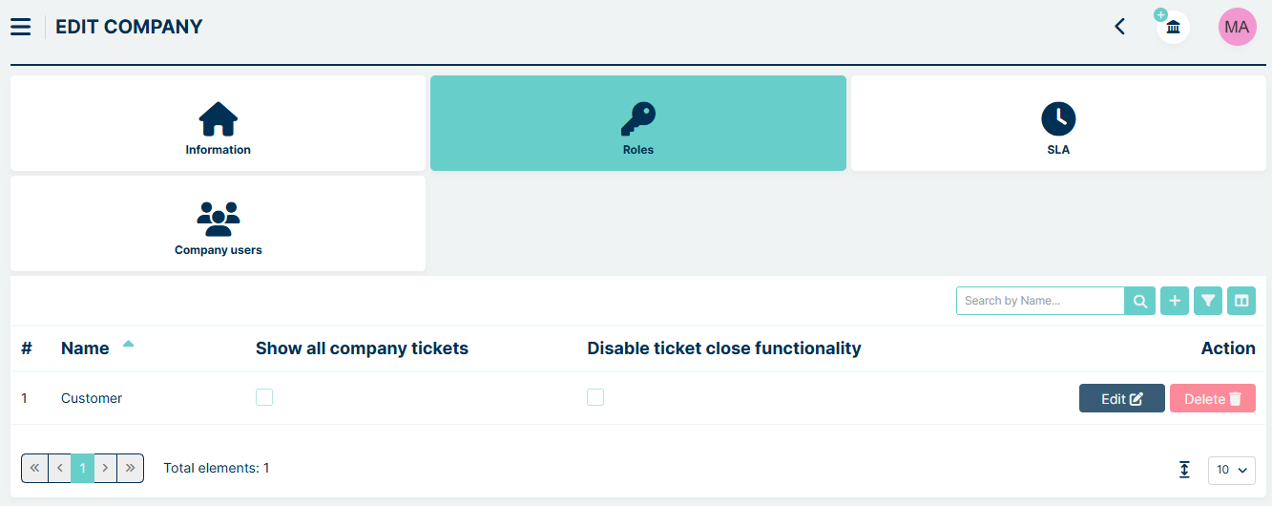This screenshot has height=506, width=1272.
Task: Open the hamburger navigation menu
Action: tap(20, 27)
